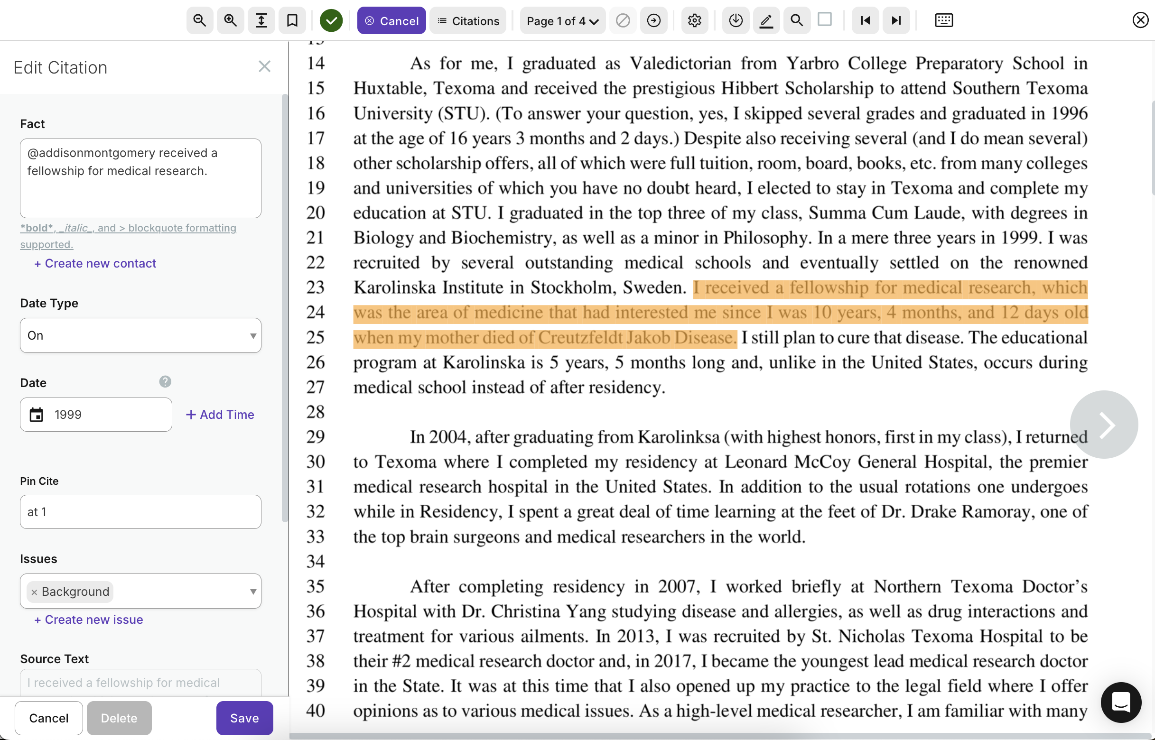Click the download document icon

coord(736,21)
